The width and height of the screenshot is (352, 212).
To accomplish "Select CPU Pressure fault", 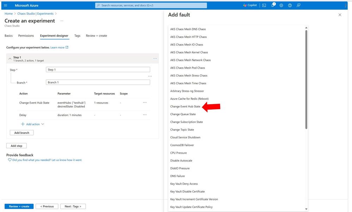I will pyautogui.click(x=179, y=153).
